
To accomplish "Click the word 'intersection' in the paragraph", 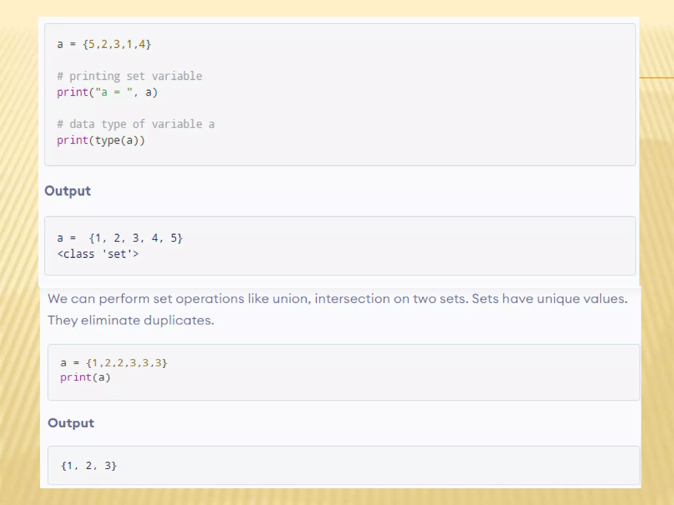I will click(352, 299).
